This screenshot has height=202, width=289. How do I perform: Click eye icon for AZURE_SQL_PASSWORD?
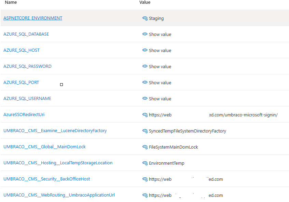(145, 66)
